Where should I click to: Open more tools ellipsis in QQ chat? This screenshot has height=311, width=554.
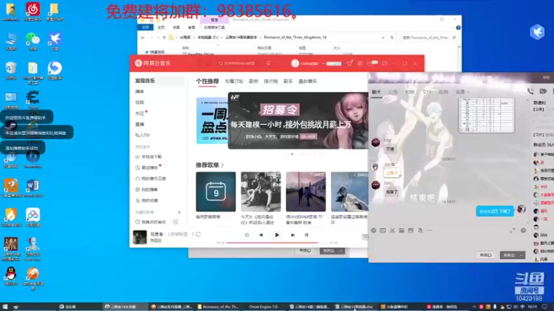pyautogui.click(x=429, y=231)
